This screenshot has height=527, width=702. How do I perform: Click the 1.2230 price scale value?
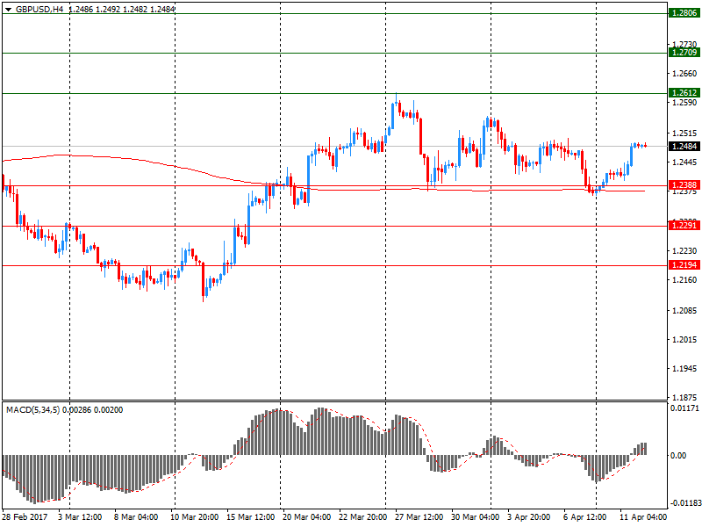(x=684, y=251)
